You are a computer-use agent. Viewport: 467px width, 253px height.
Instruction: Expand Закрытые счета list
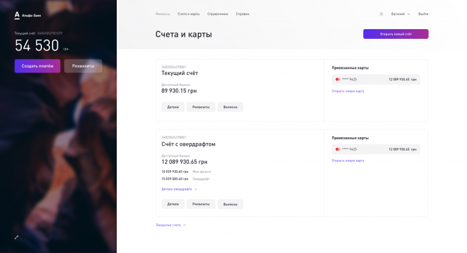point(171,225)
